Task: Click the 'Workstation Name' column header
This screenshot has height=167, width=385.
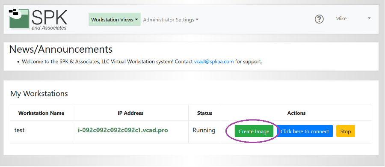Action: [41, 113]
